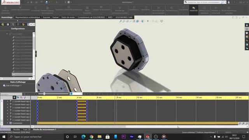Viewport: 249px width, 140px height.
Task: Toggle the Filter Driving icon in motion tree
Action: coord(21,97)
